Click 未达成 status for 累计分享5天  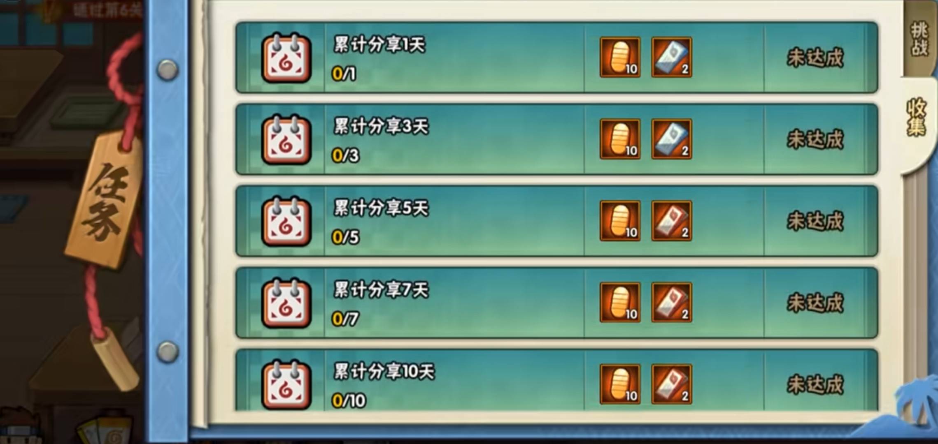click(815, 221)
